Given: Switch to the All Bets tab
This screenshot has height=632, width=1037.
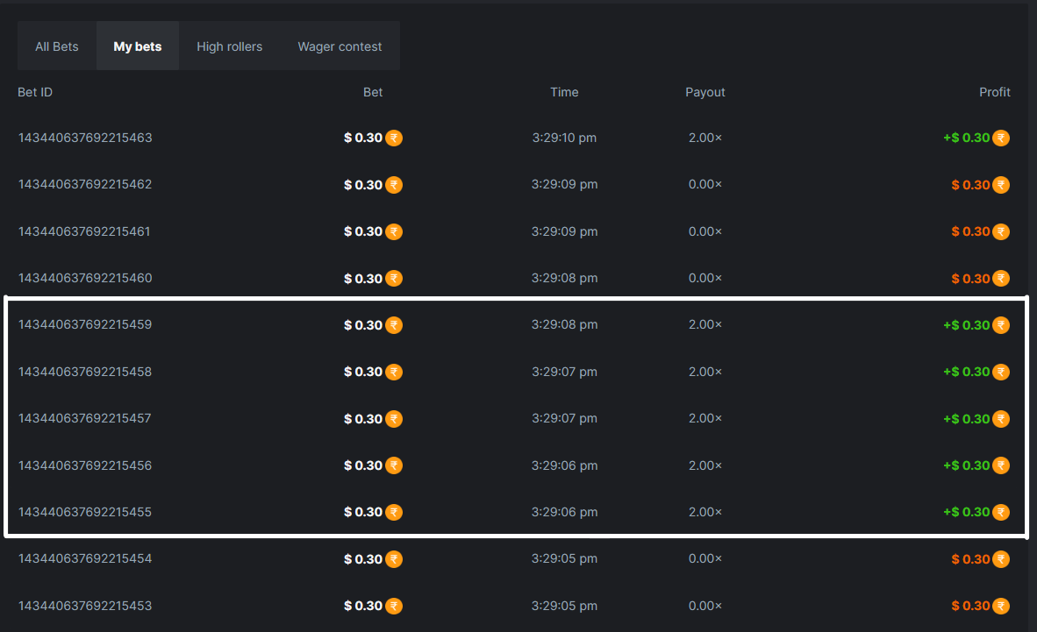Looking at the screenshot, I should click(57, 46).
